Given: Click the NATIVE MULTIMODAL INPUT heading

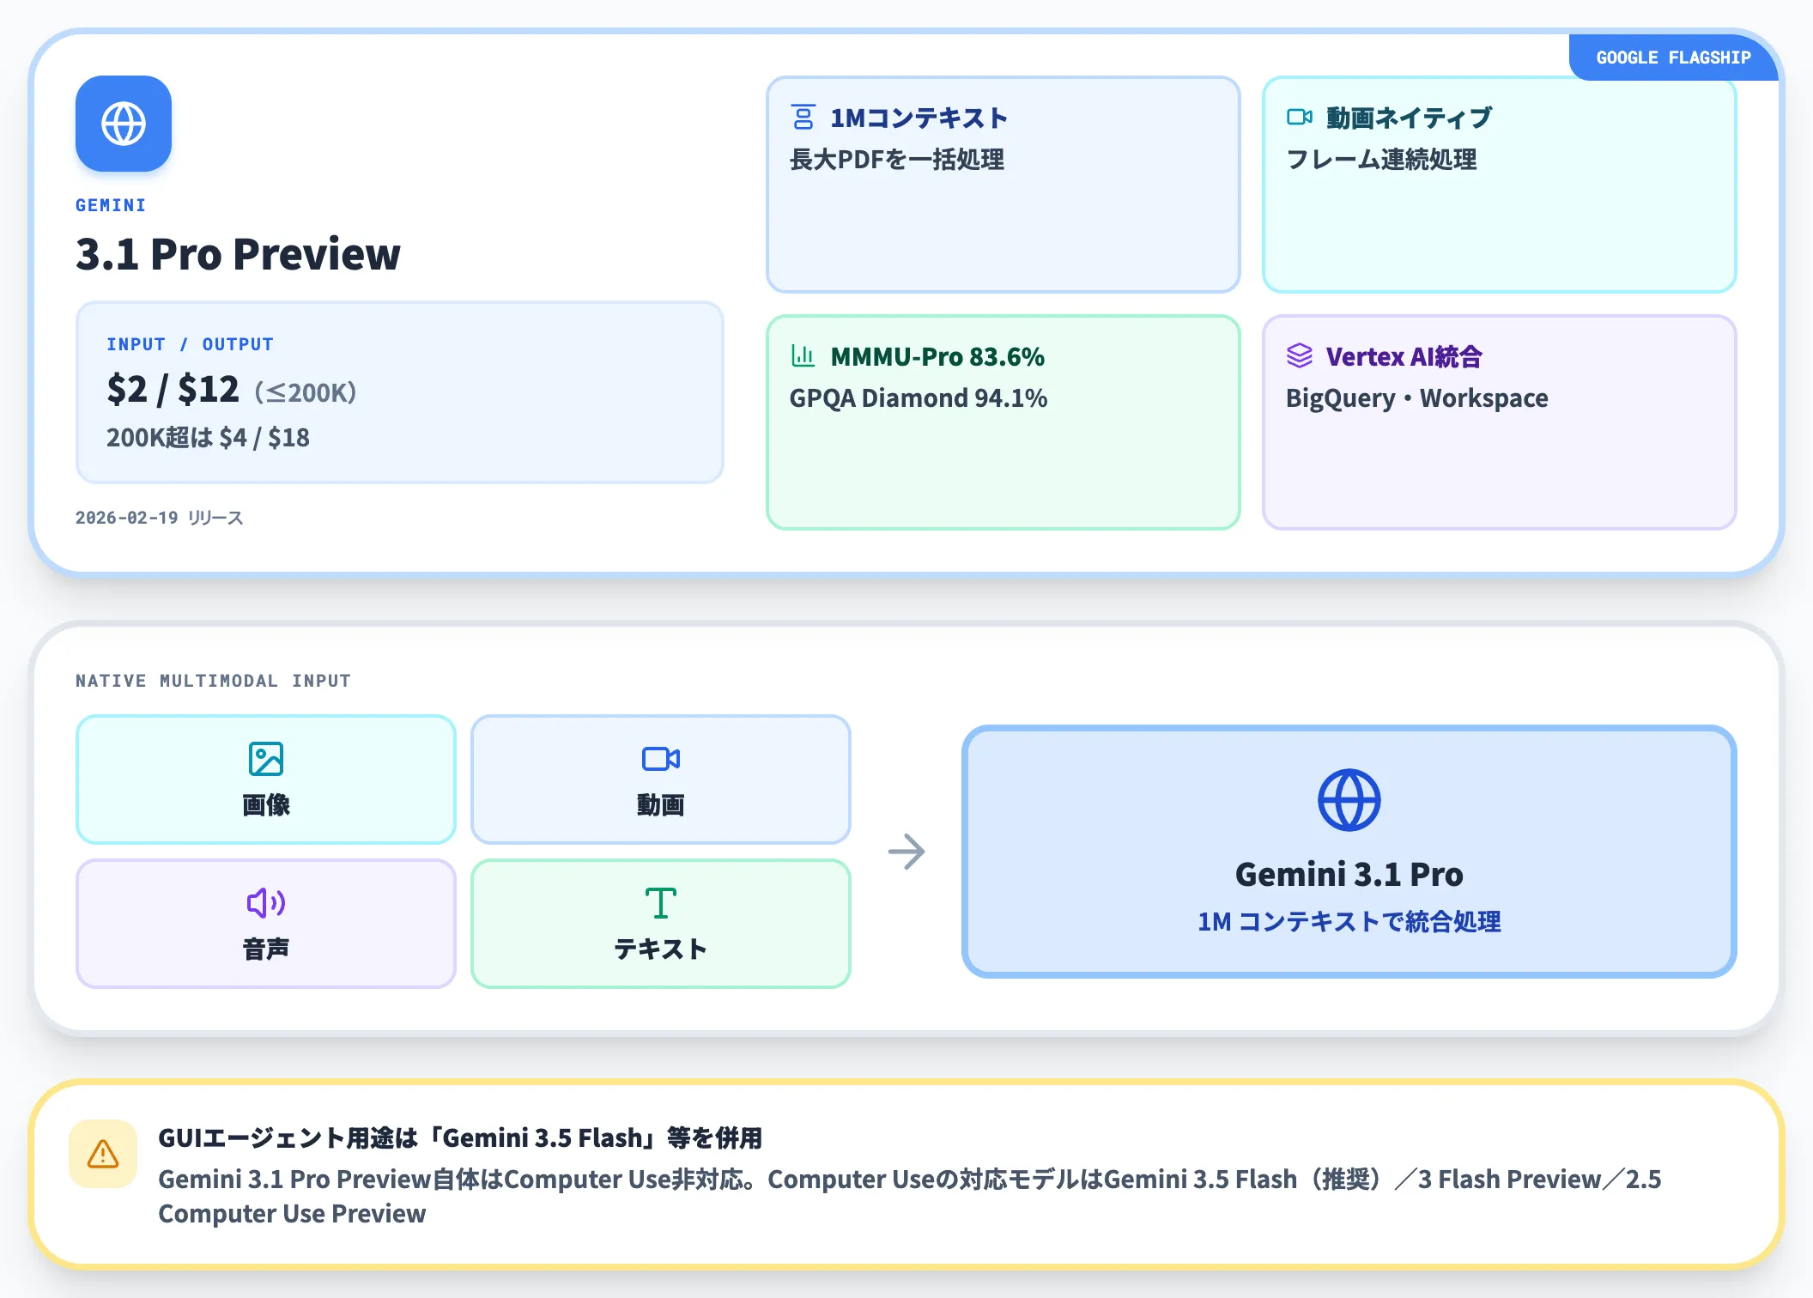Looking at the screenshot, I should (x=214, y=681).
